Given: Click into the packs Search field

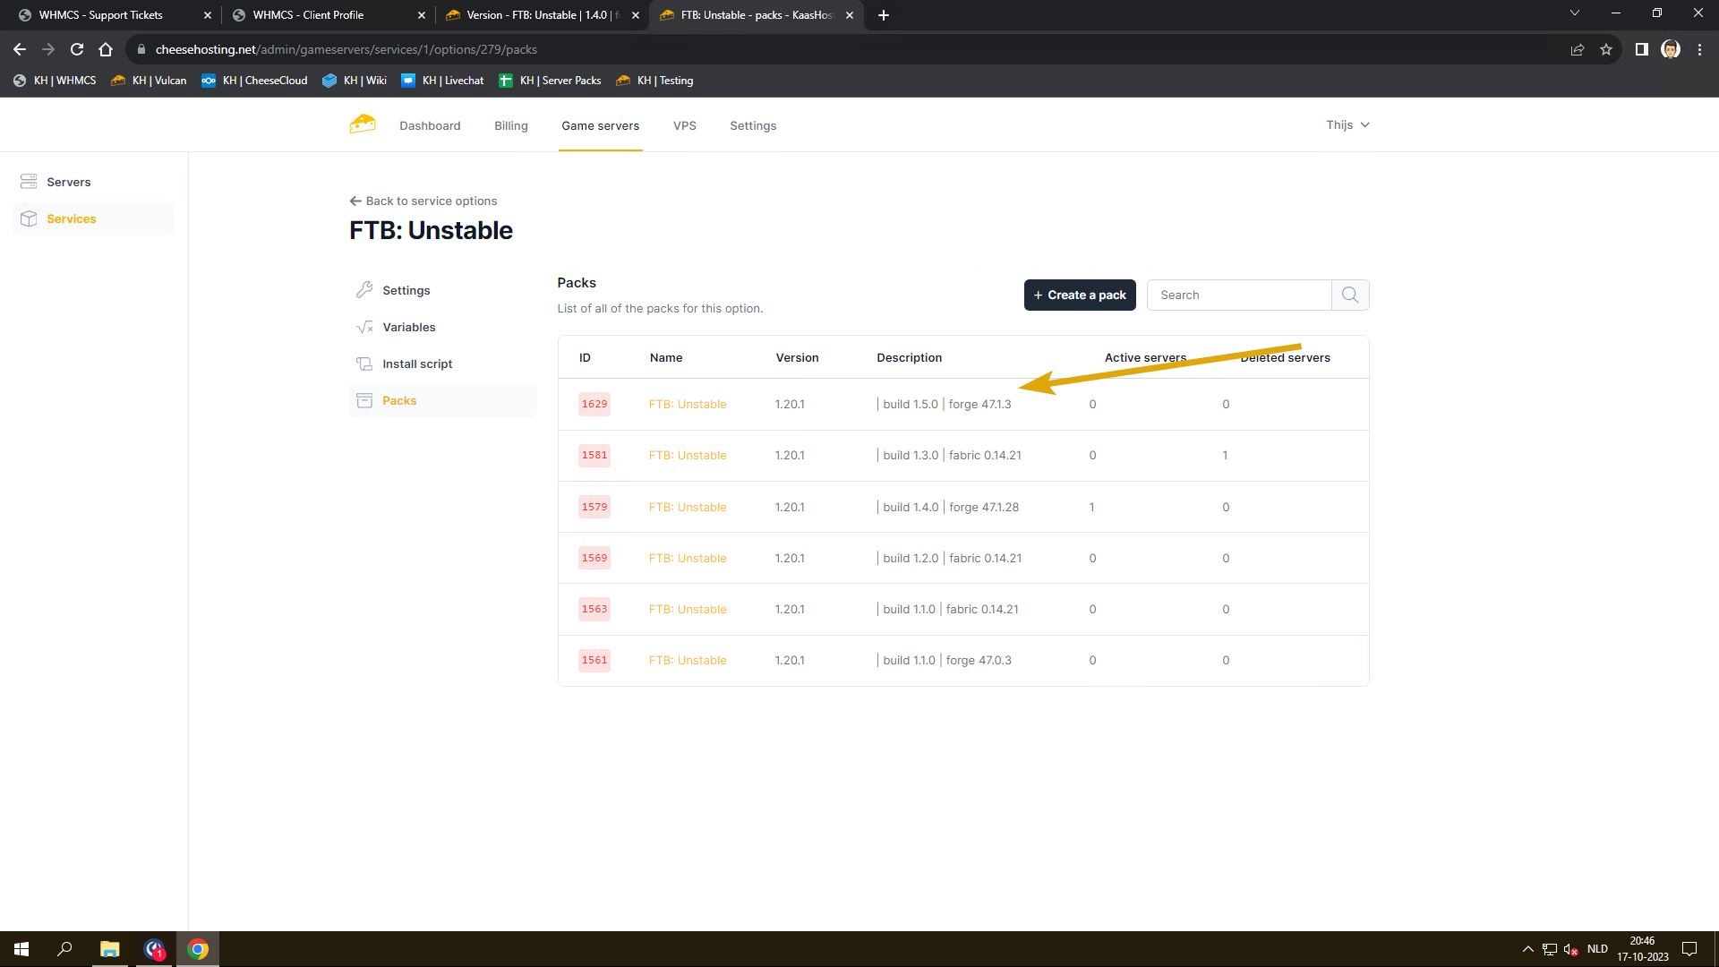Looking at the screenshot, I should [1239, 295].
